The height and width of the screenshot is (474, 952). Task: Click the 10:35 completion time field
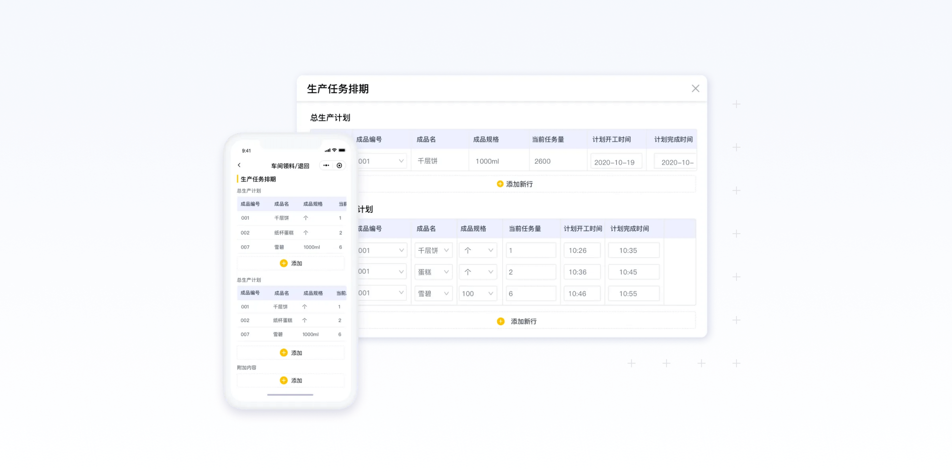pyautogui.click(x=634, y=250)
